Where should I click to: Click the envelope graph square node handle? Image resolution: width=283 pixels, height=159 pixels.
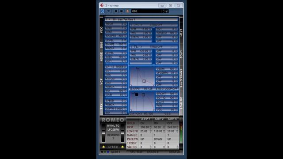pos(144,81)
